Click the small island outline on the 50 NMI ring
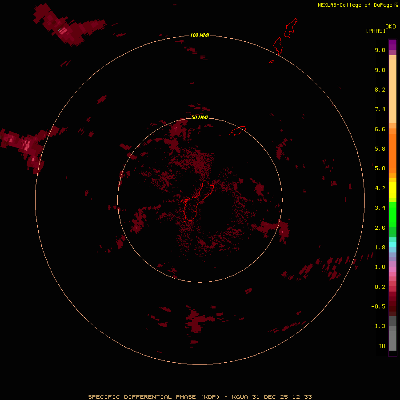 (x=238, y=131)
